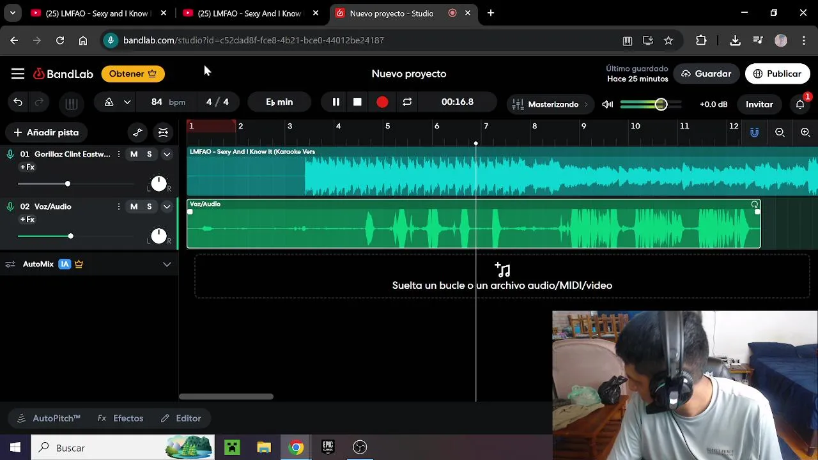Screen dimensions: 818x460
Task: Pause playback
Action: click(x=336, y=102)
